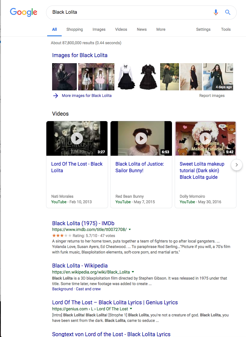Click the Google logo
Screen dimensions: 246x337
click(24, 12)
